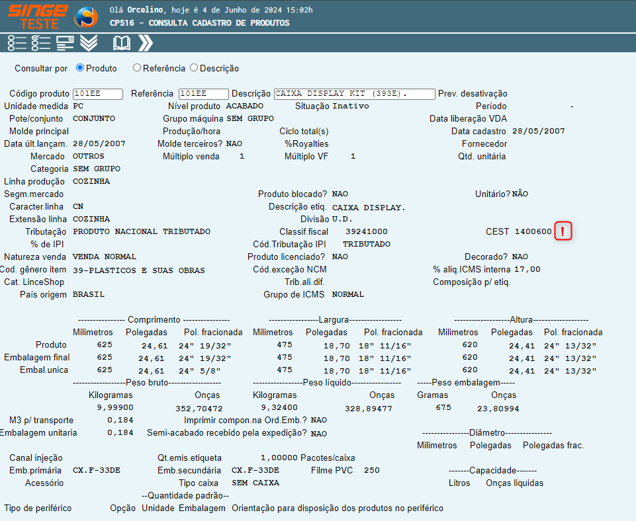
Task: Click the CP516 Consulta Cadastro de Produtos title
Action: 199,23
